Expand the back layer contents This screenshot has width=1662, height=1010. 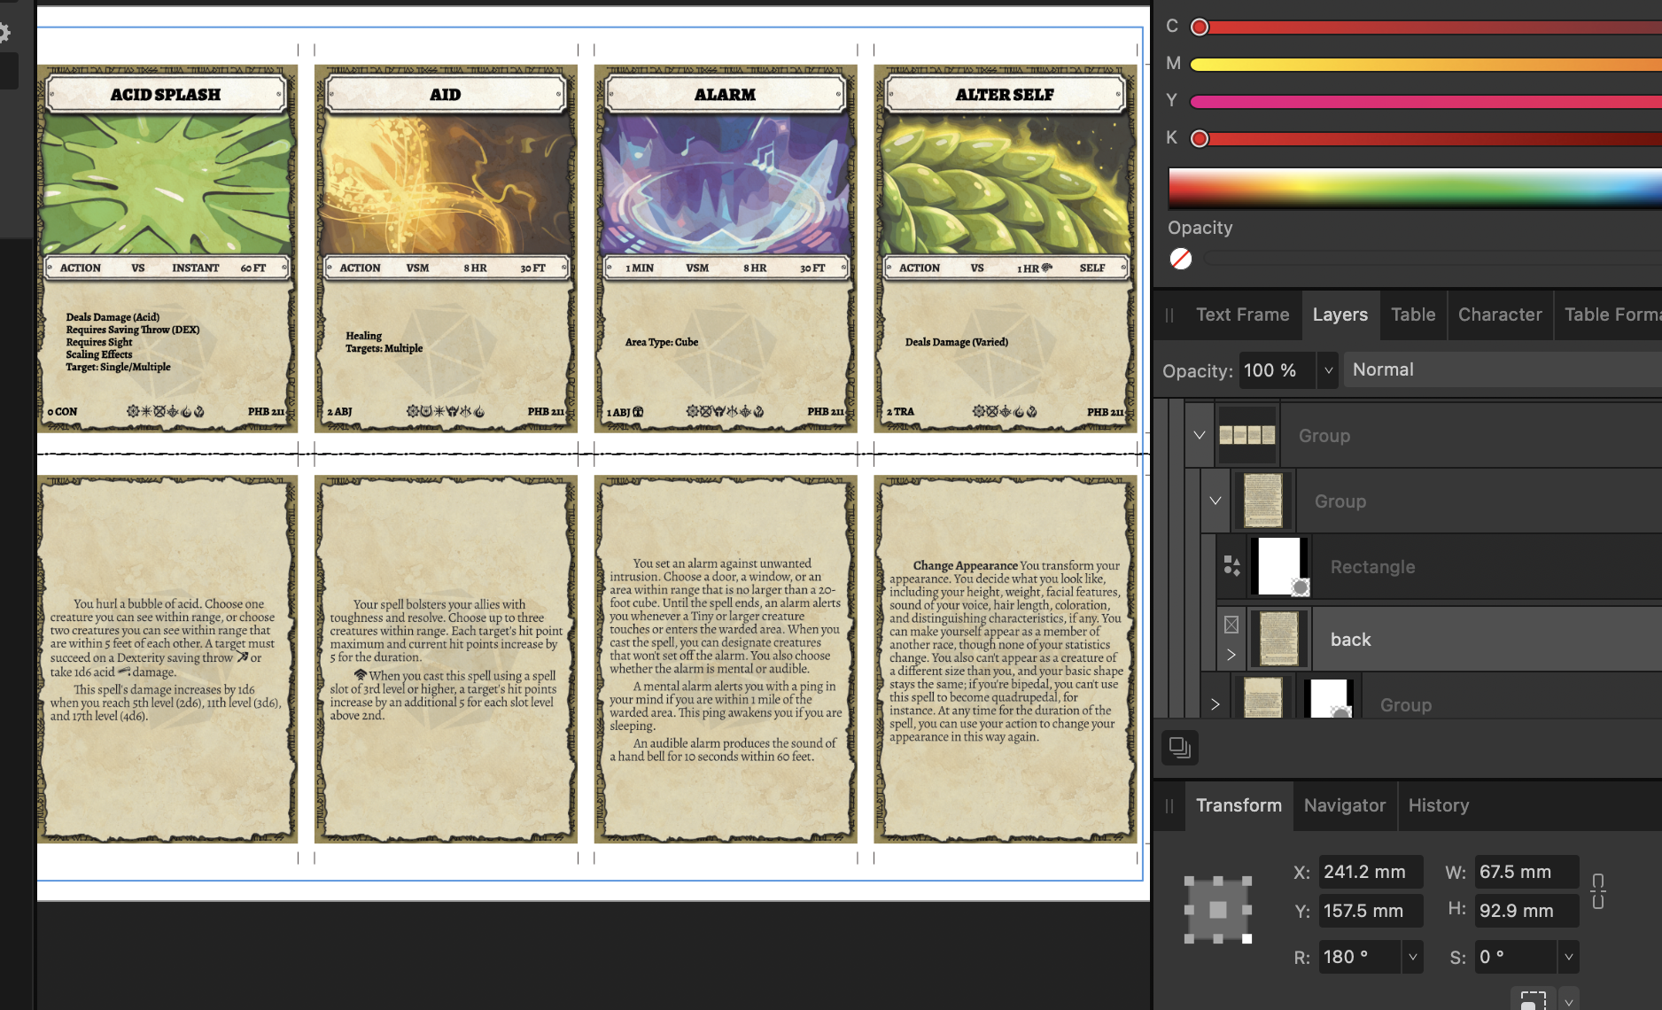click(x=1231, y=655)
